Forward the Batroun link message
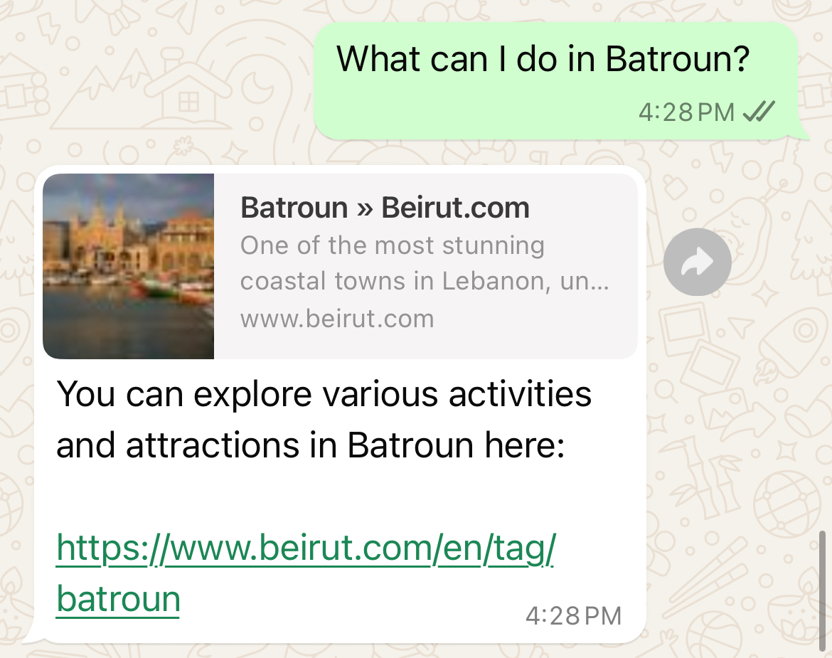 pos(697,262)
